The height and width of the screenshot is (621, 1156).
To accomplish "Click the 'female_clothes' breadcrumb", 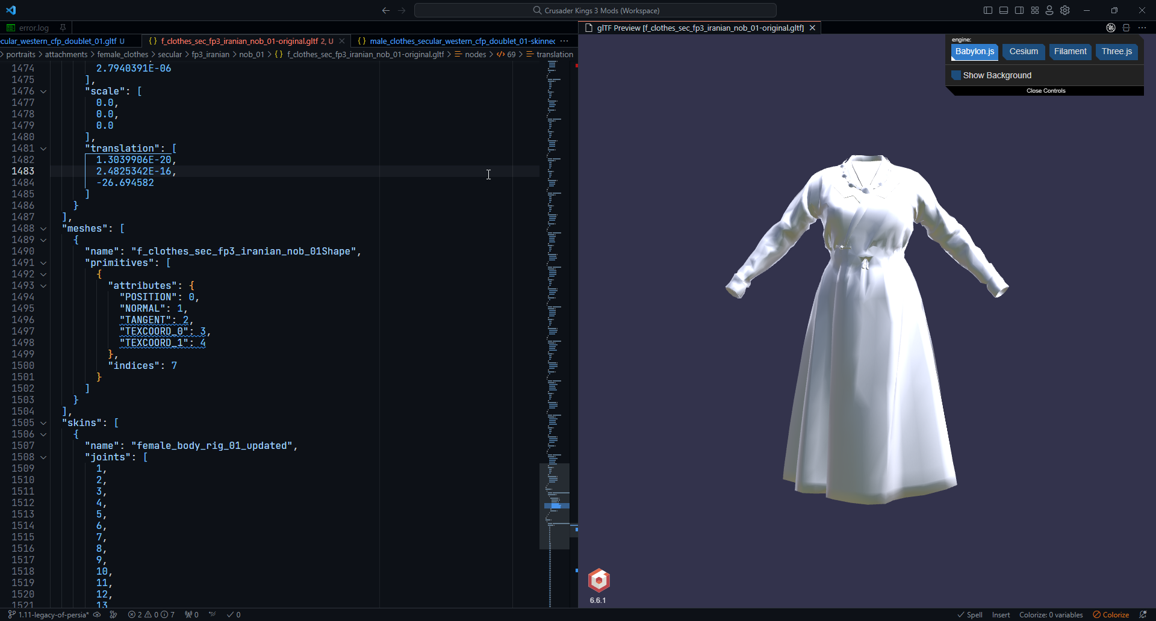I will tap(123, 54).
